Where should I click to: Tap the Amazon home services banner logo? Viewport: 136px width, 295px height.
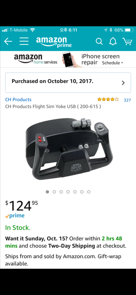(36, 59)
